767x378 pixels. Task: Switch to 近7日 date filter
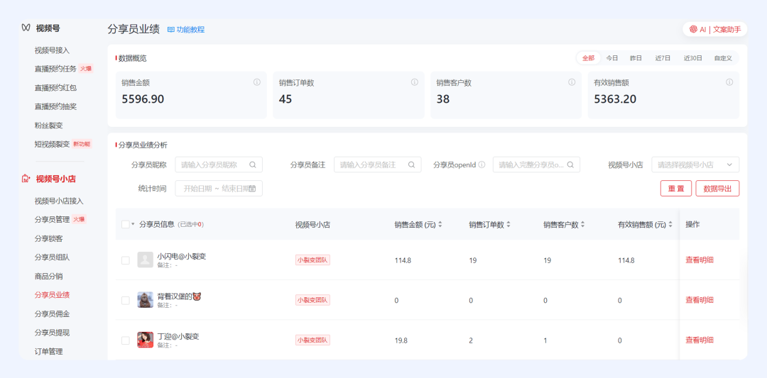click(663, 58)
